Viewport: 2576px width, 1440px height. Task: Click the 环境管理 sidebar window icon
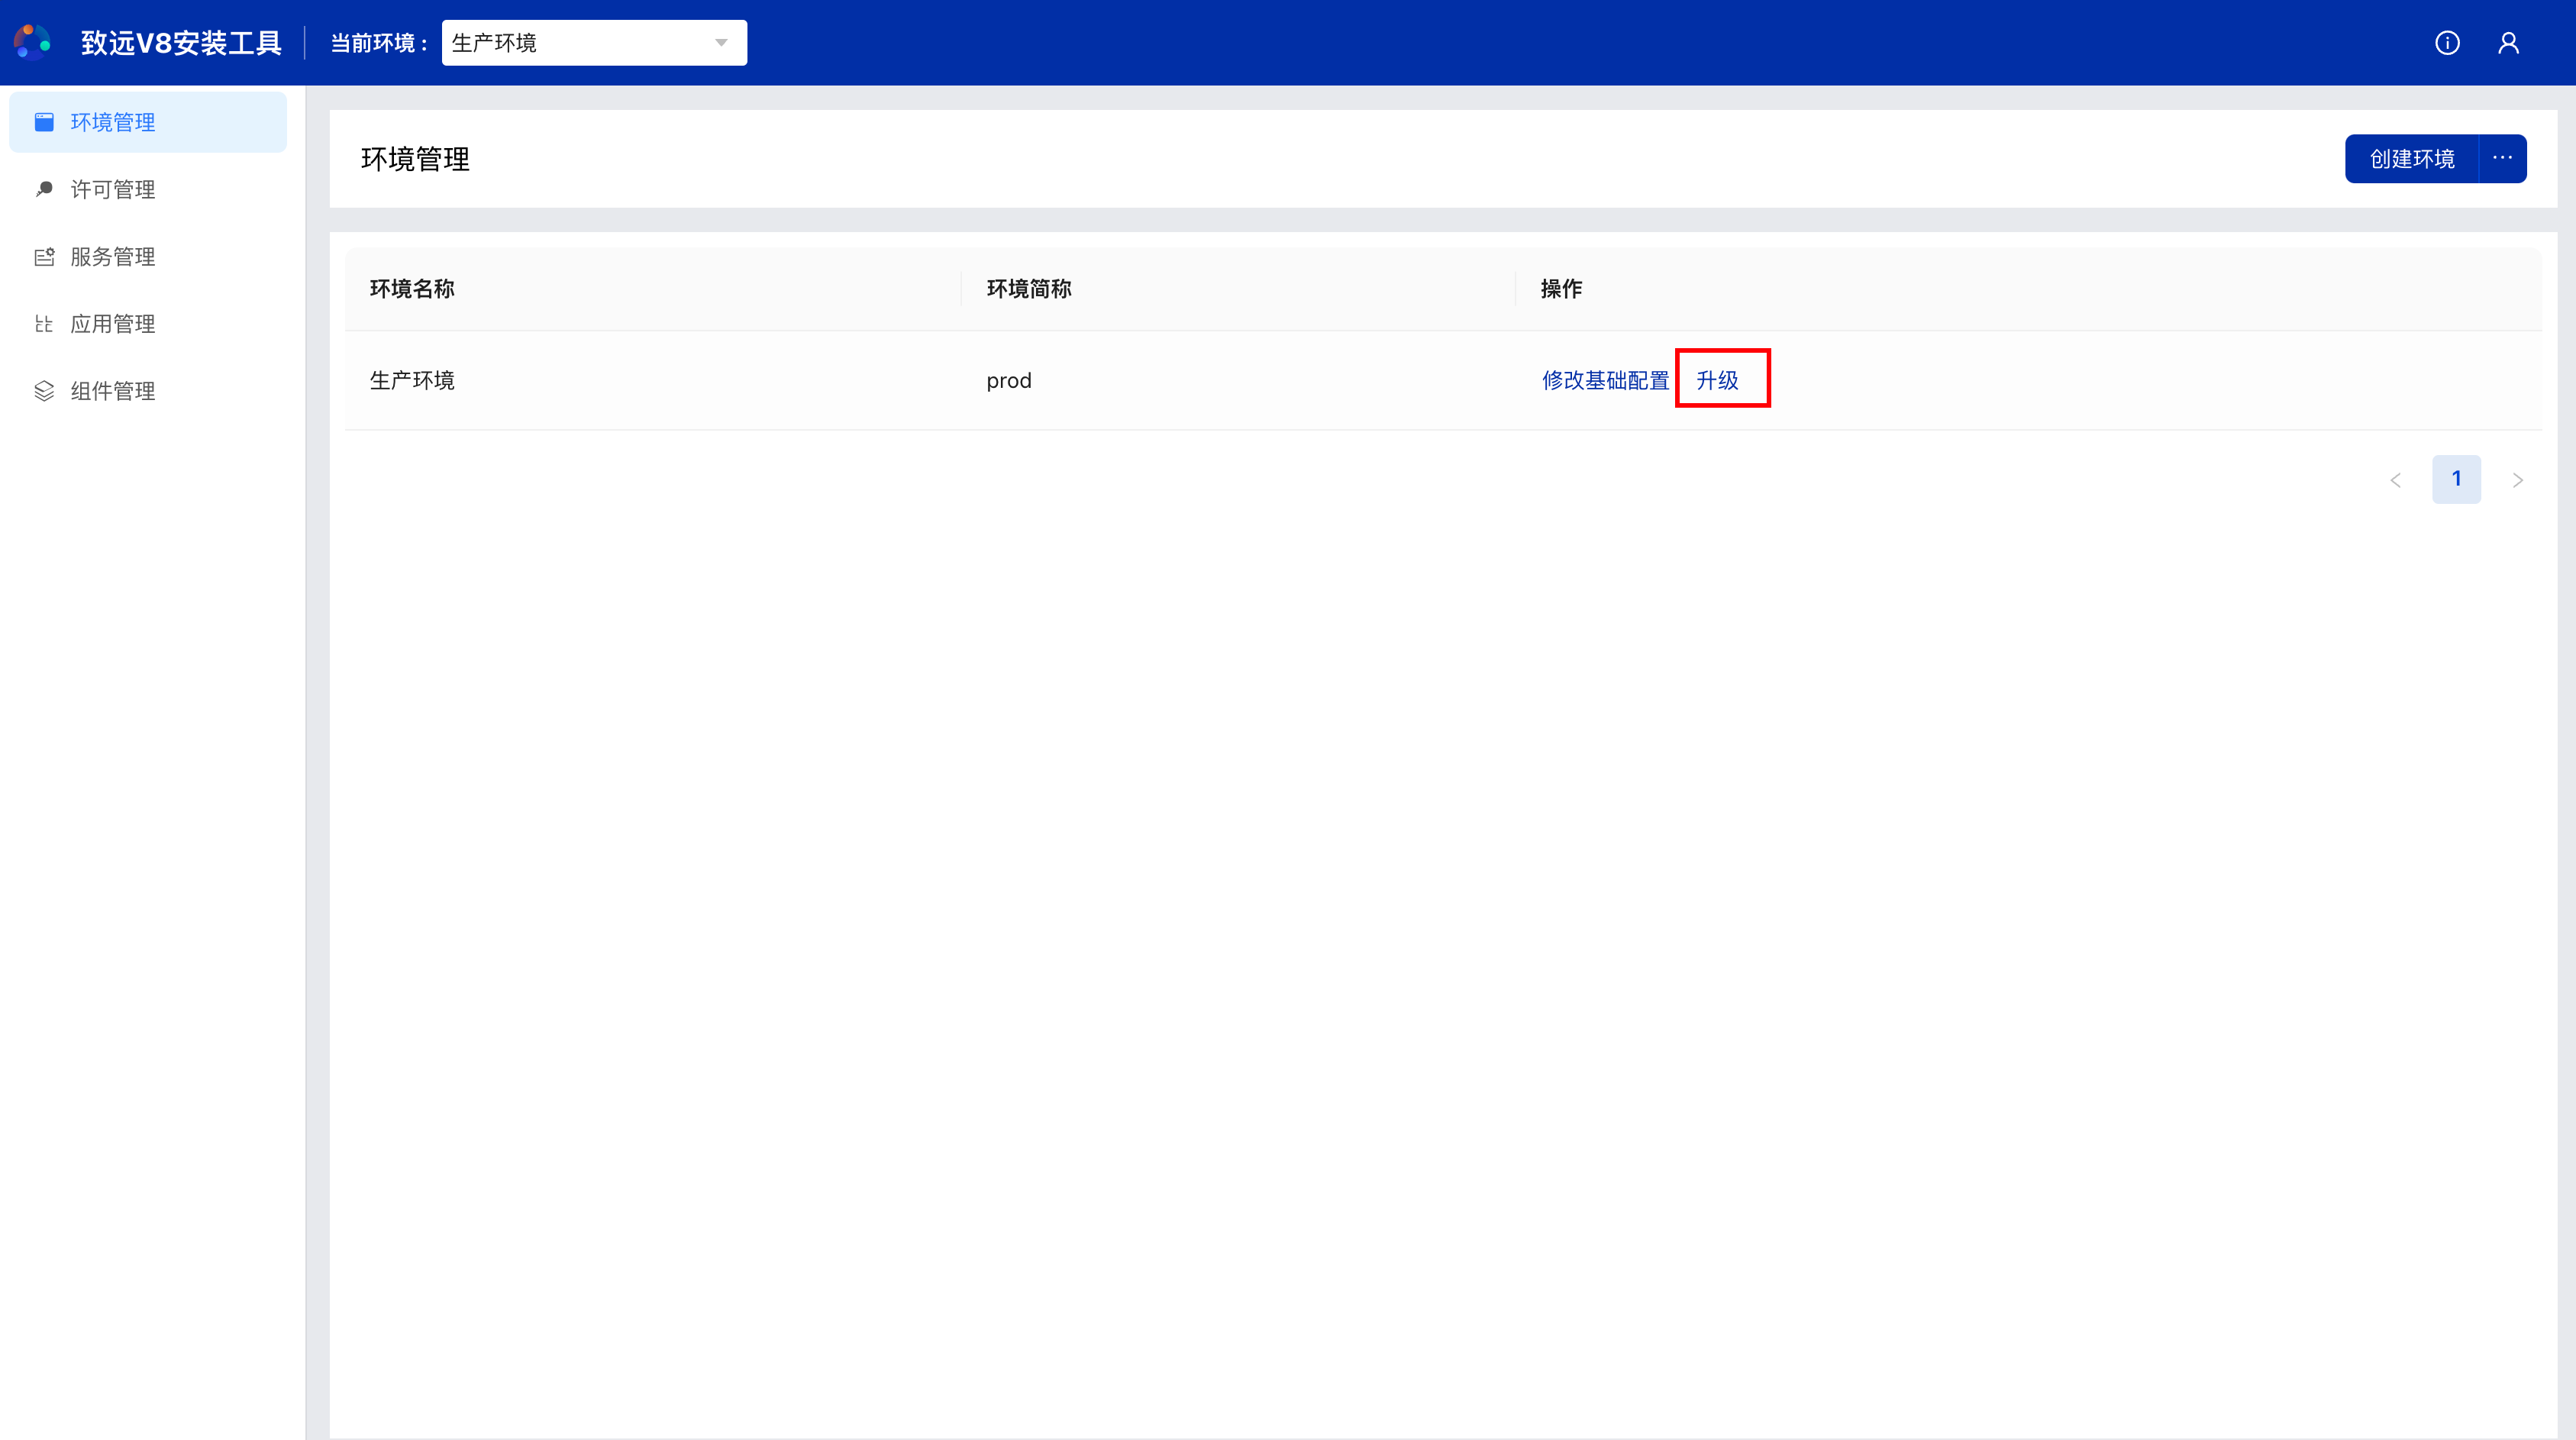point(44,122)
